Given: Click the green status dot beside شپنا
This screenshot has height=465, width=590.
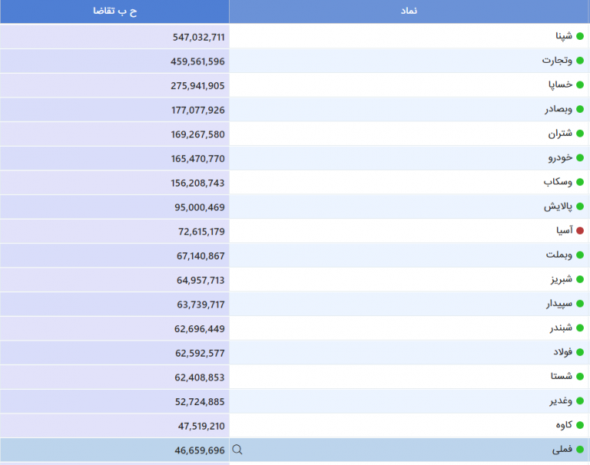Looking at the screenshot, I should point(580,36).
